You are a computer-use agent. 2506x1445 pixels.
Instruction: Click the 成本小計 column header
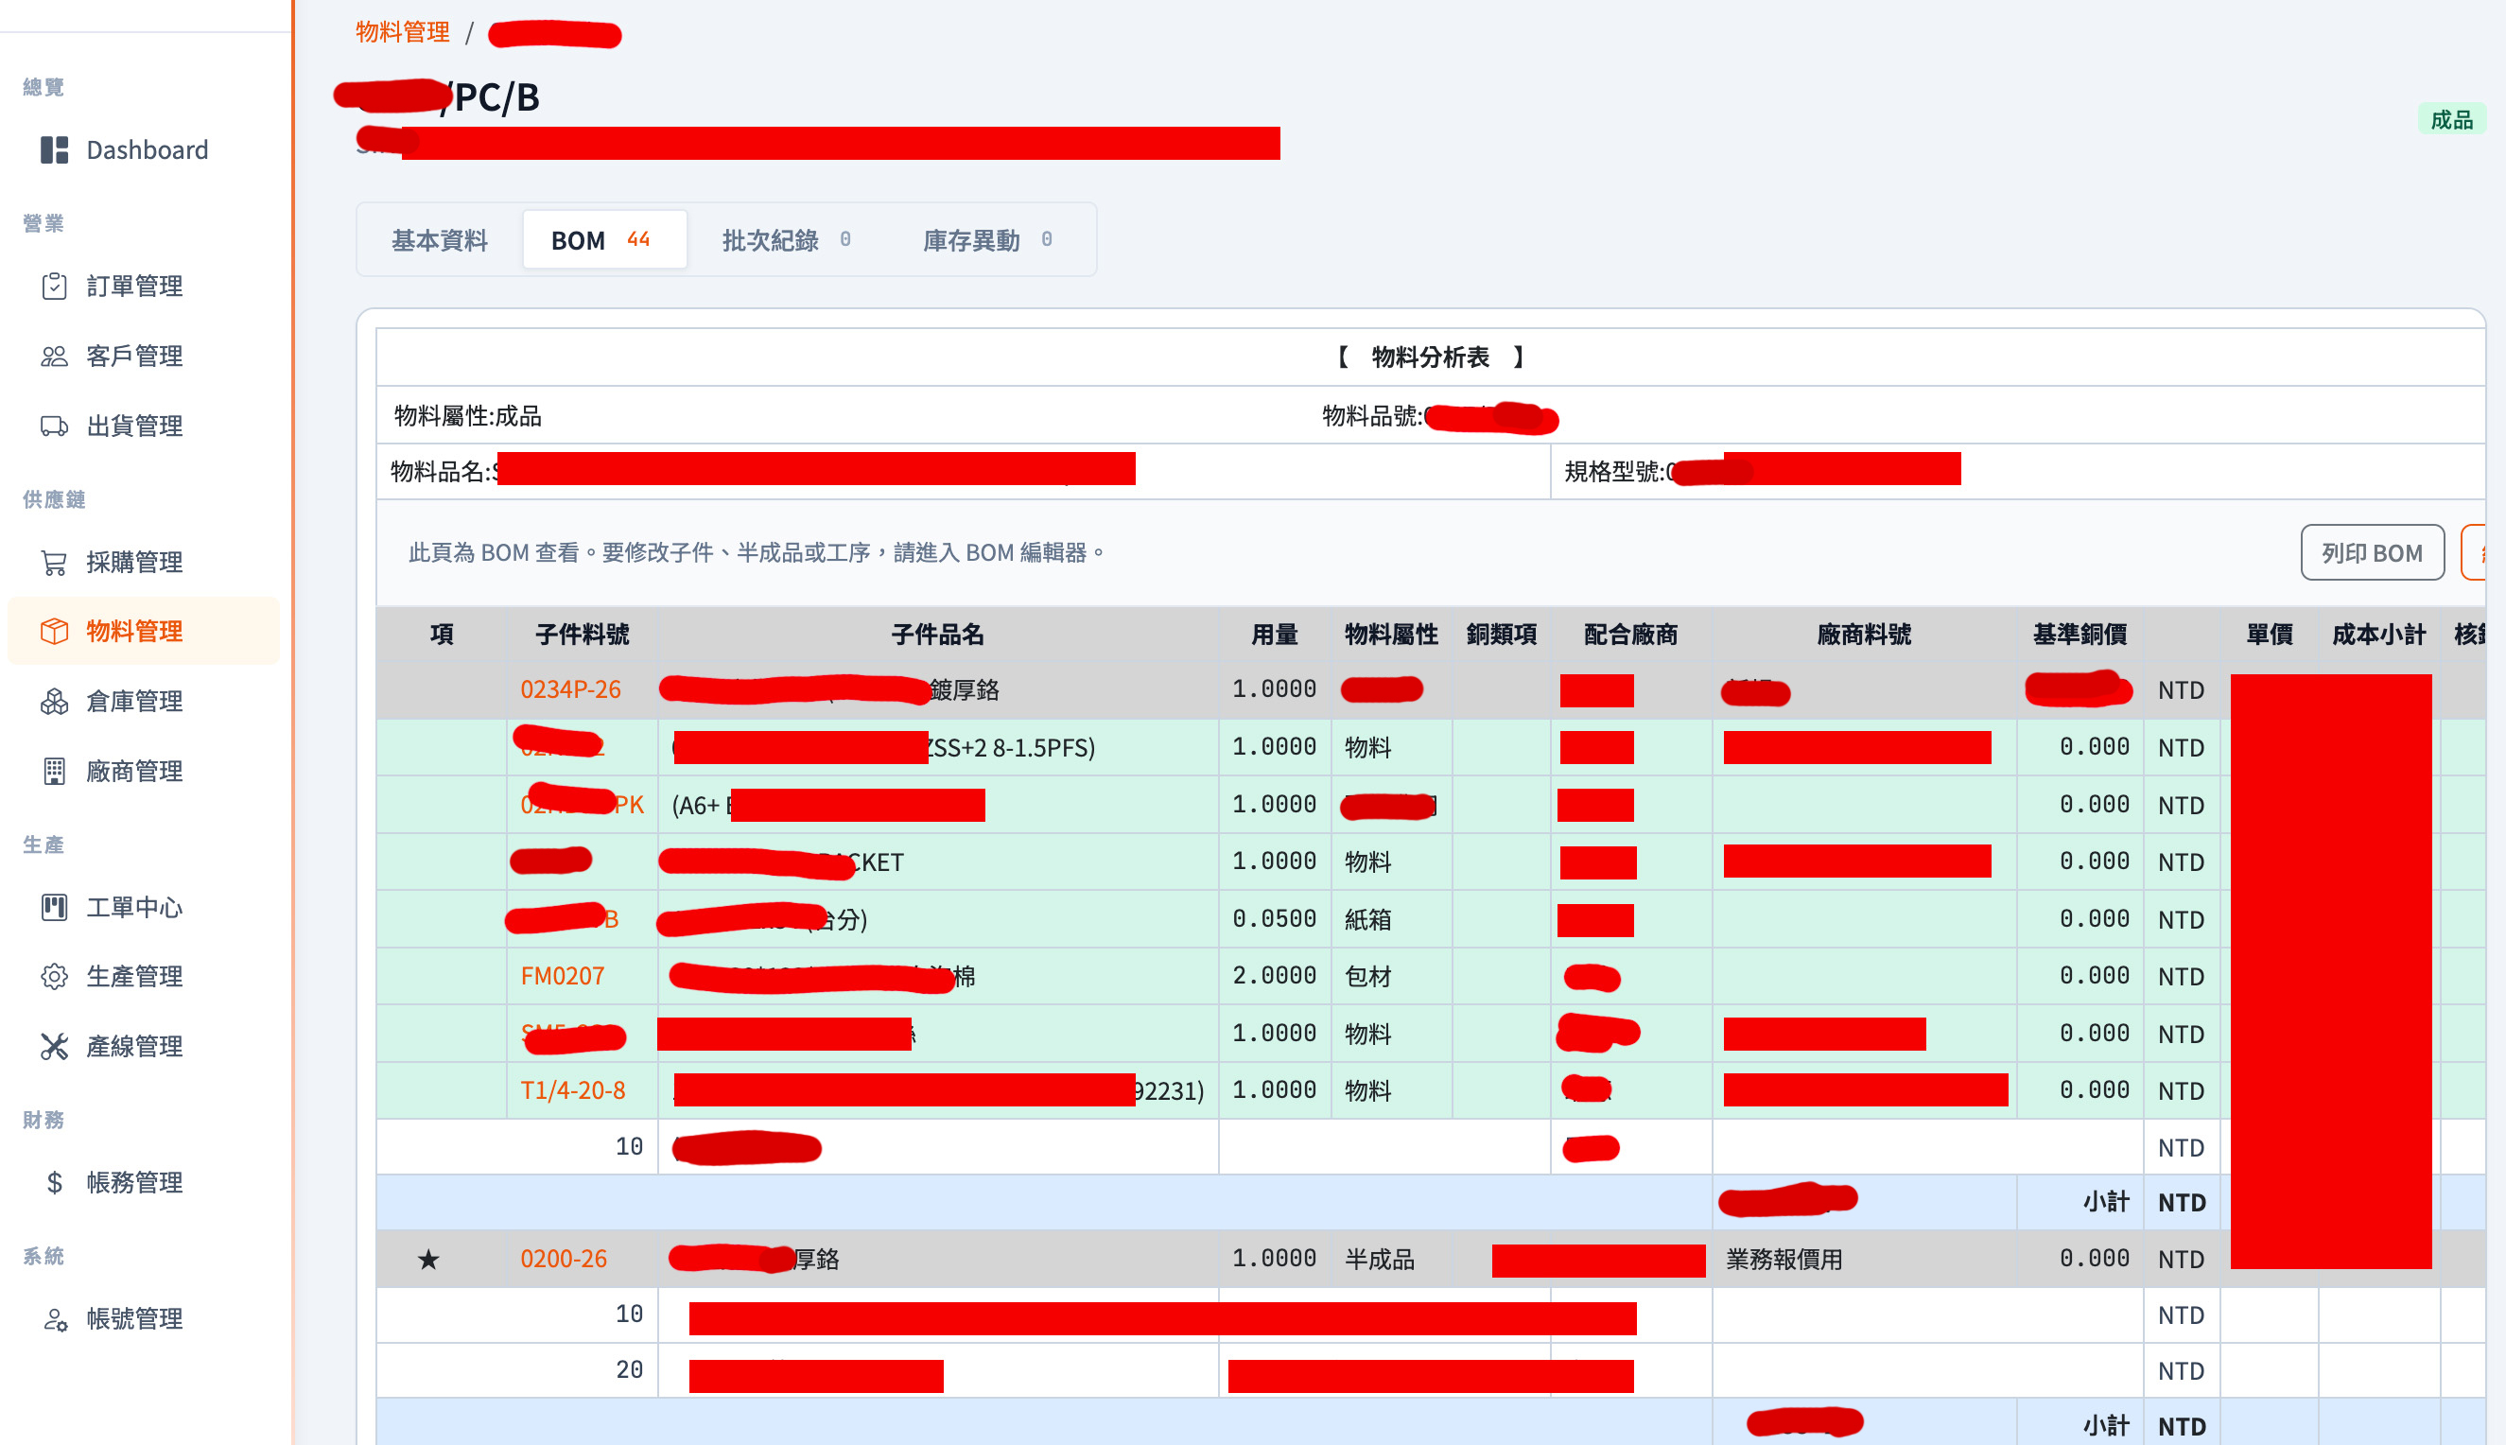pyautogui.click(x=2378, y=635)
